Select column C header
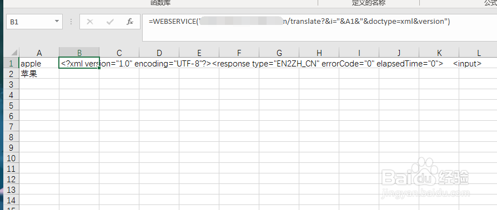This screenshot has width=497, height=210. [x=119, y=53]
